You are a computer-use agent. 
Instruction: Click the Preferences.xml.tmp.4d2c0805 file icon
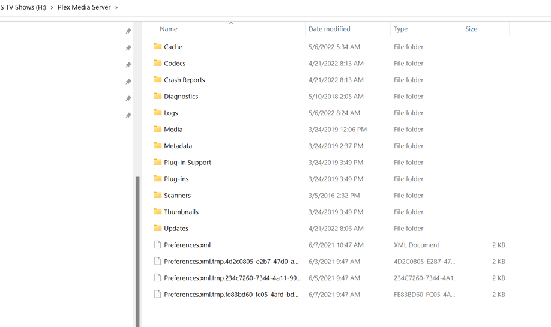(158, 262)
